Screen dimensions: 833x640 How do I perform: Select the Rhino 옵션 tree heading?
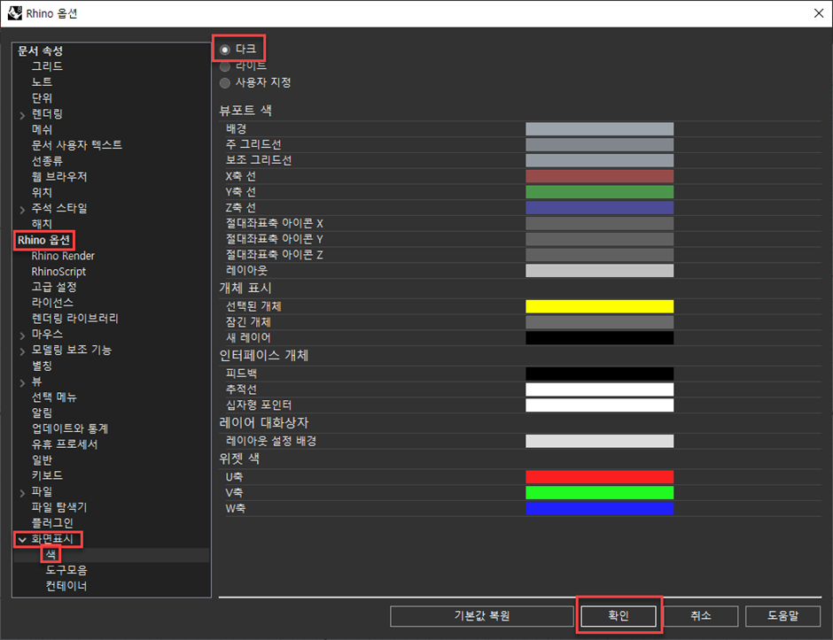coord(43,240)
